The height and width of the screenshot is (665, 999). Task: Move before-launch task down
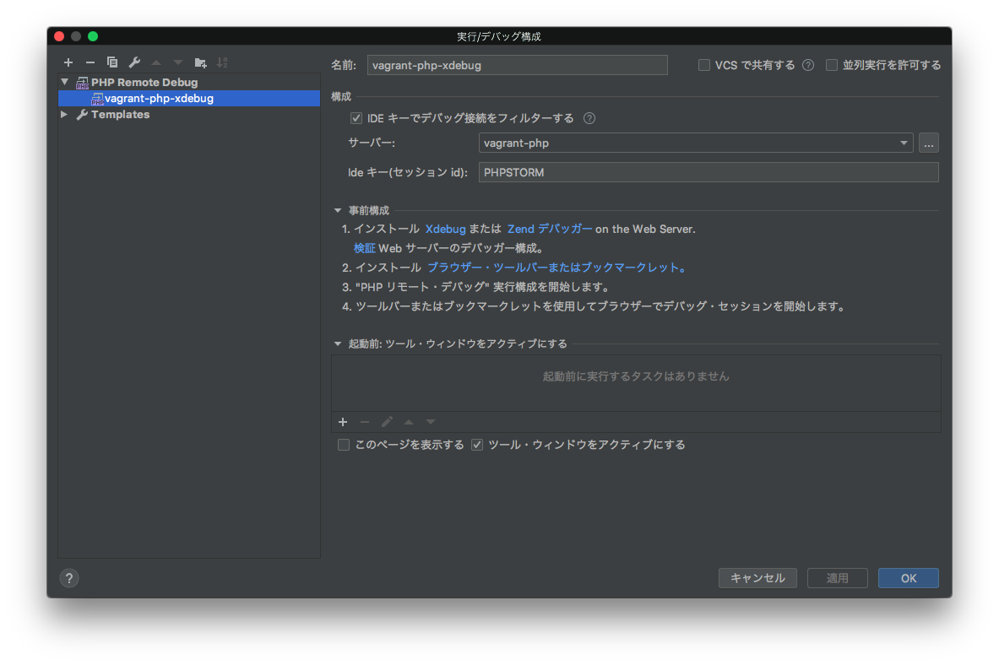[x=431, y=422]
